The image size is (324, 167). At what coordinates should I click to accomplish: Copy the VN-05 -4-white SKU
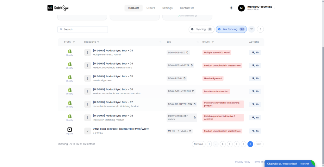(190, 131)
